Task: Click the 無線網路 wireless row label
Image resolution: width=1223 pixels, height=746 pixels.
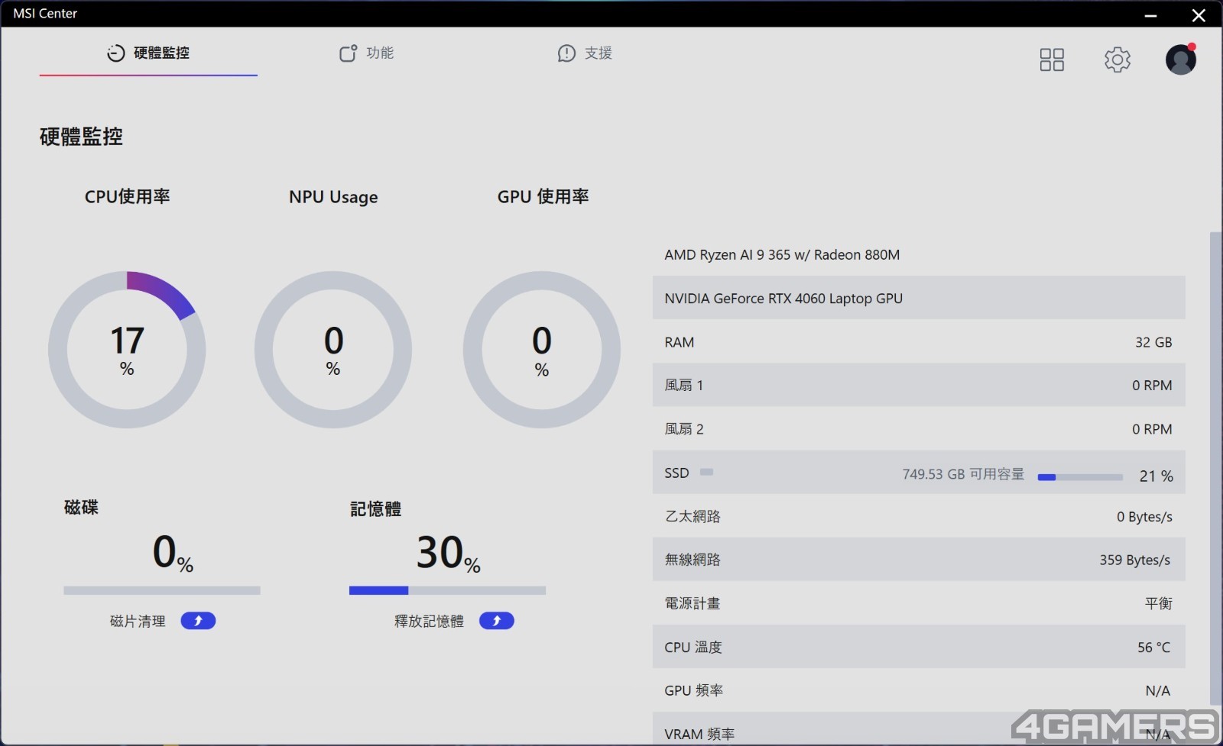Action: tap(693, 560)
